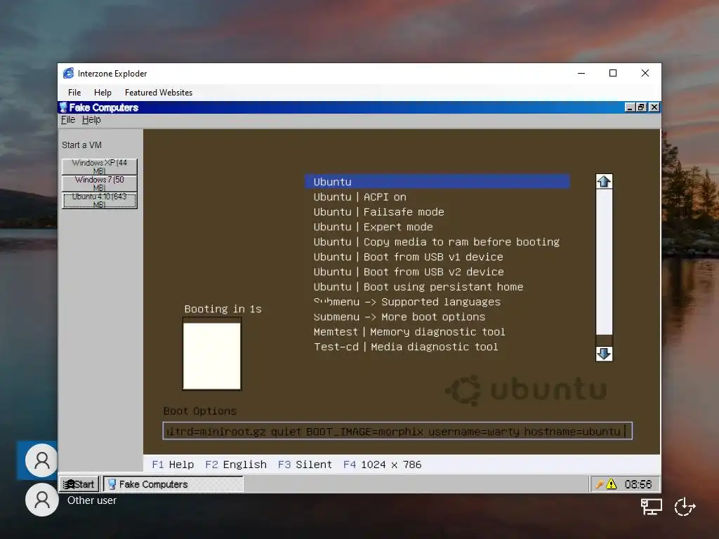This screenshot has width=719, height=539.
Task: Click F3 Silent option
Action: (x=305, y=465)
